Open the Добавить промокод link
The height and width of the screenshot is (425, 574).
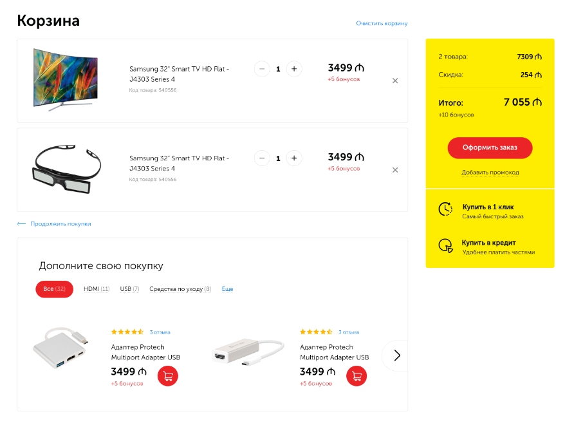point(490,172)
